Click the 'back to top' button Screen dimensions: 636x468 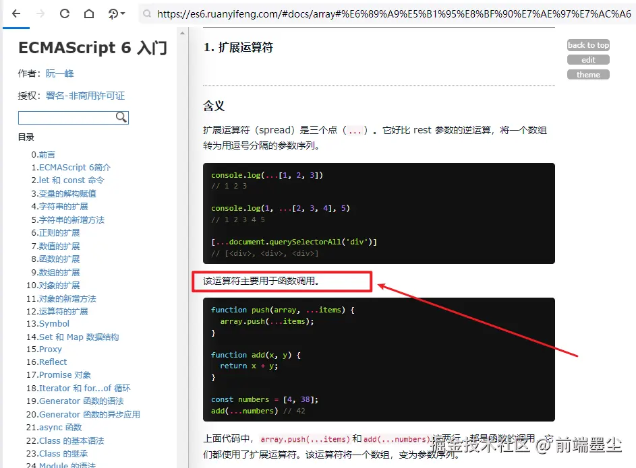tap(587, 45)
